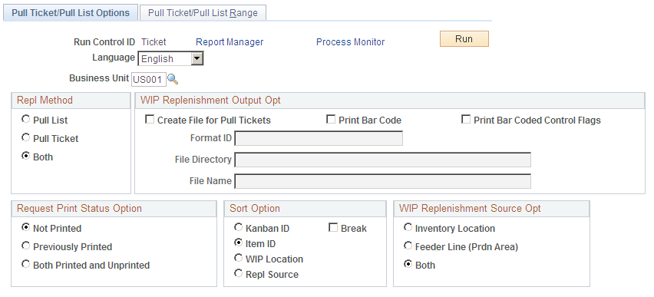Select the Pull Ticket radio button
The image size is (654, 297).
pos(26,137)
